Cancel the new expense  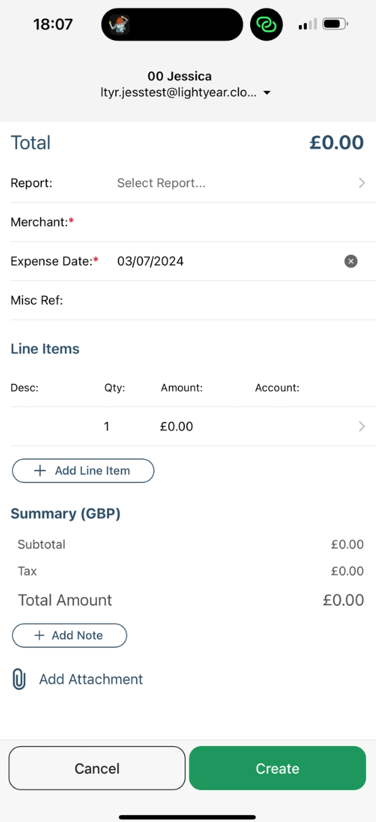(x=97, y=768)
